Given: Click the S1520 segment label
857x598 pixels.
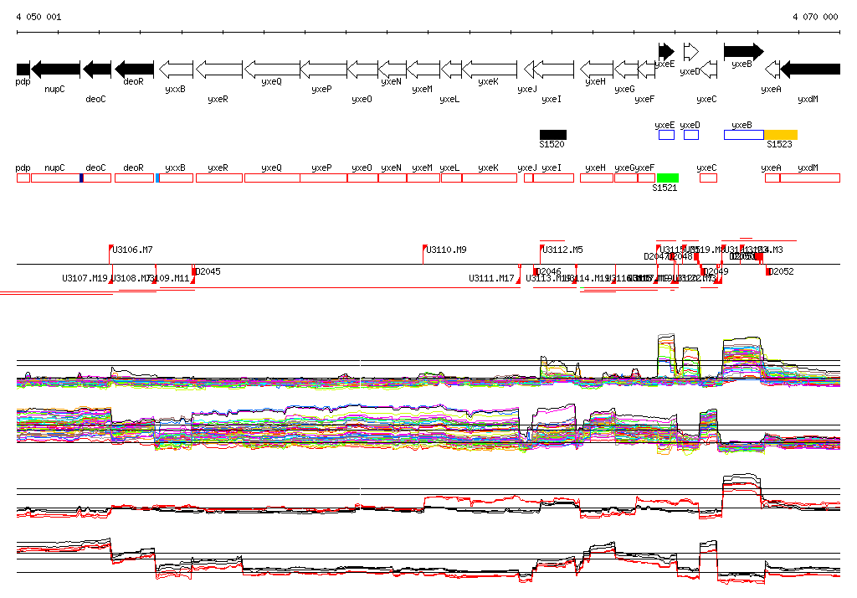Looking at the screenshot, I should (552, 144).
